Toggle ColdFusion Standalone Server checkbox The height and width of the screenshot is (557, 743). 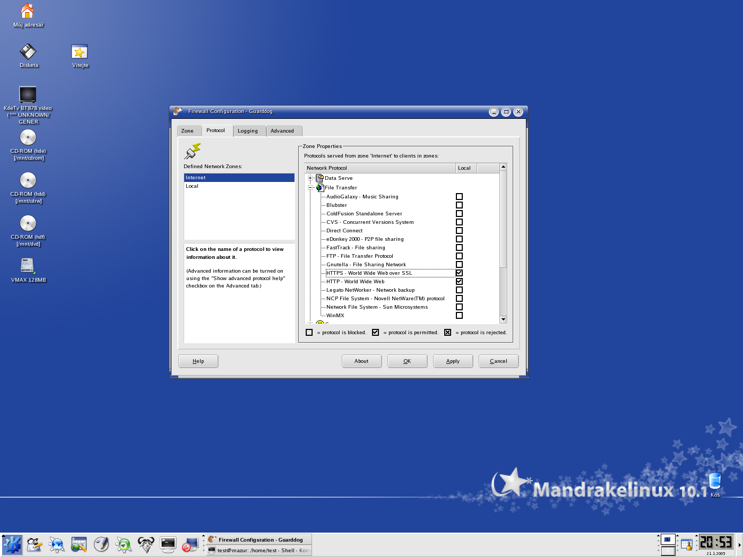click(459, 214)
